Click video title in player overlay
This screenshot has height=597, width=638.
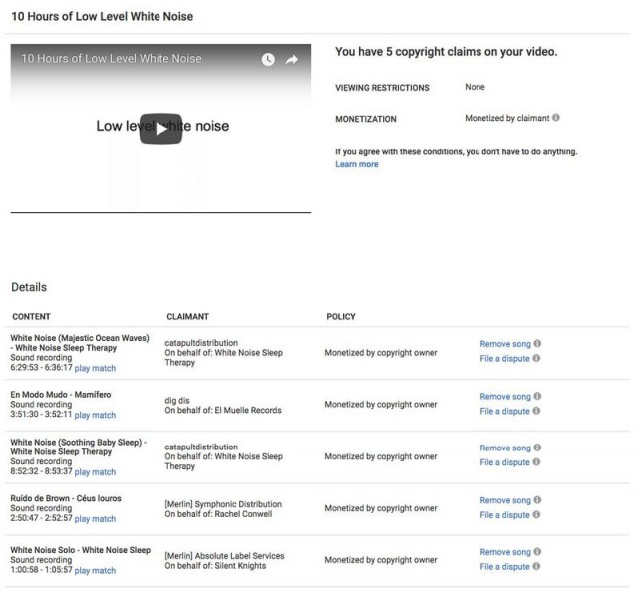click(x=111, y=58)
